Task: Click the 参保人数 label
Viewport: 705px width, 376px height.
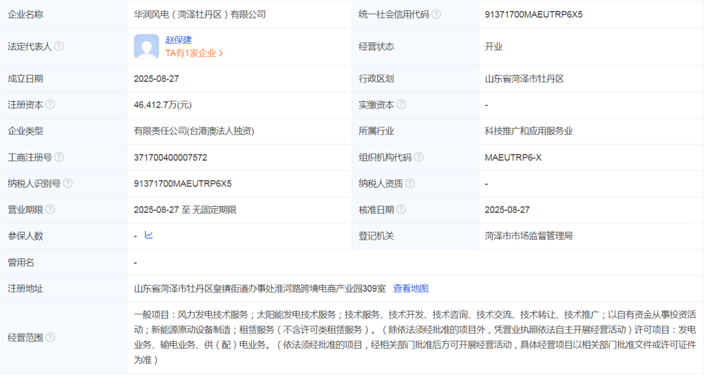Action: coord(25,236)
